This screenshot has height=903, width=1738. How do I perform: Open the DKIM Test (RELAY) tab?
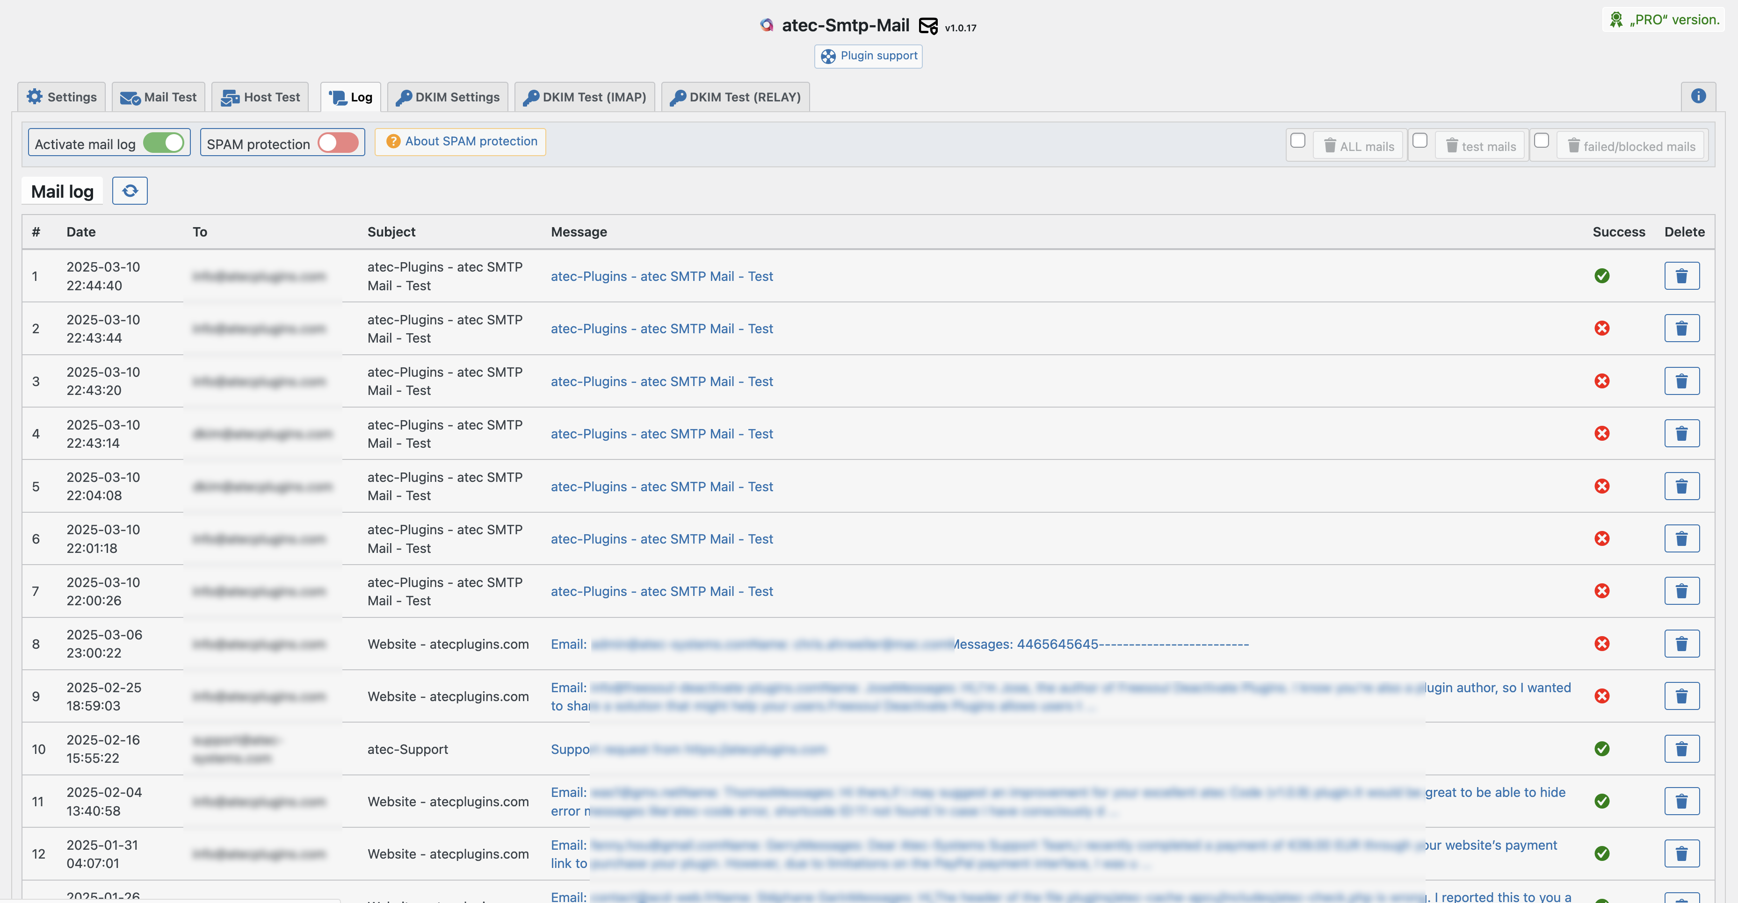[x=735, y=97]
